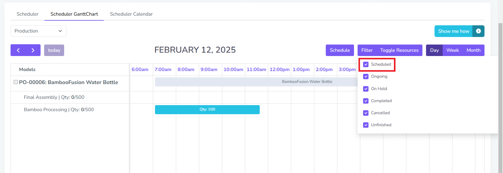Open the Production dropdown
Image resolution: width=503 pixels, height=173 pixels.
coord(38,31)
